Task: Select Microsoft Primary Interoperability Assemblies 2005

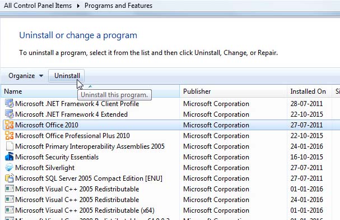Action: (x=90, y=146)
